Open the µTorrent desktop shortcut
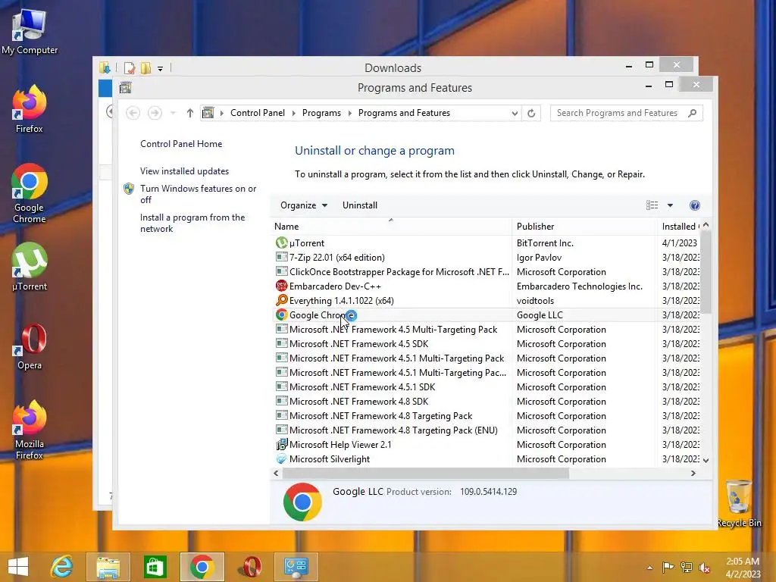The width and height of the screenshot is (776, 582). point(30,266)
